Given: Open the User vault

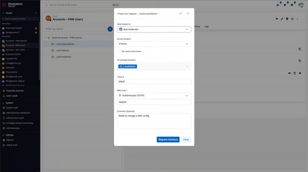Looking at the screenshot, I should pyautogui.click(x=12, y=96).
